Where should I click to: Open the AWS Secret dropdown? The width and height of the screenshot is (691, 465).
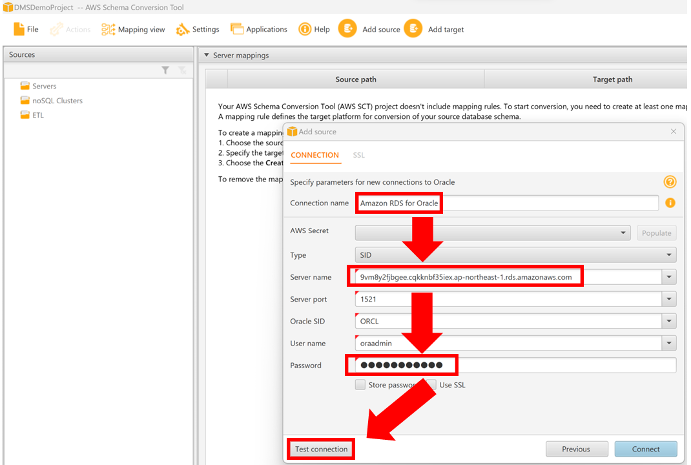[493, 232]
